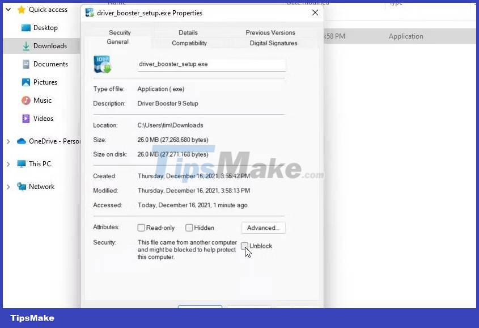The height and width of the screenshot is (328, 479).
Task: Open This PC in the sidebar
Action: [x=37, y=163]
